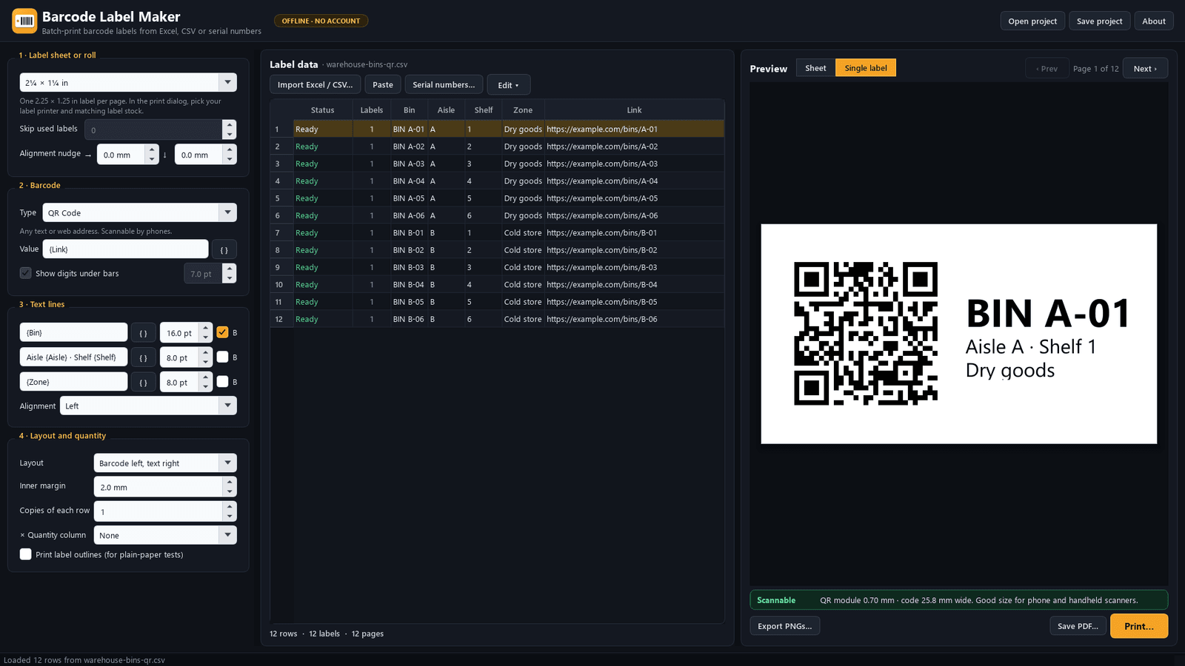1185x666 pixels.
Task: Enable bold for Aisle/Shelf text line
Action: tap(222, 357)
